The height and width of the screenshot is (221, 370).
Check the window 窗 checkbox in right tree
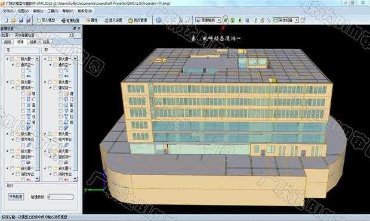tap(61, 105)
